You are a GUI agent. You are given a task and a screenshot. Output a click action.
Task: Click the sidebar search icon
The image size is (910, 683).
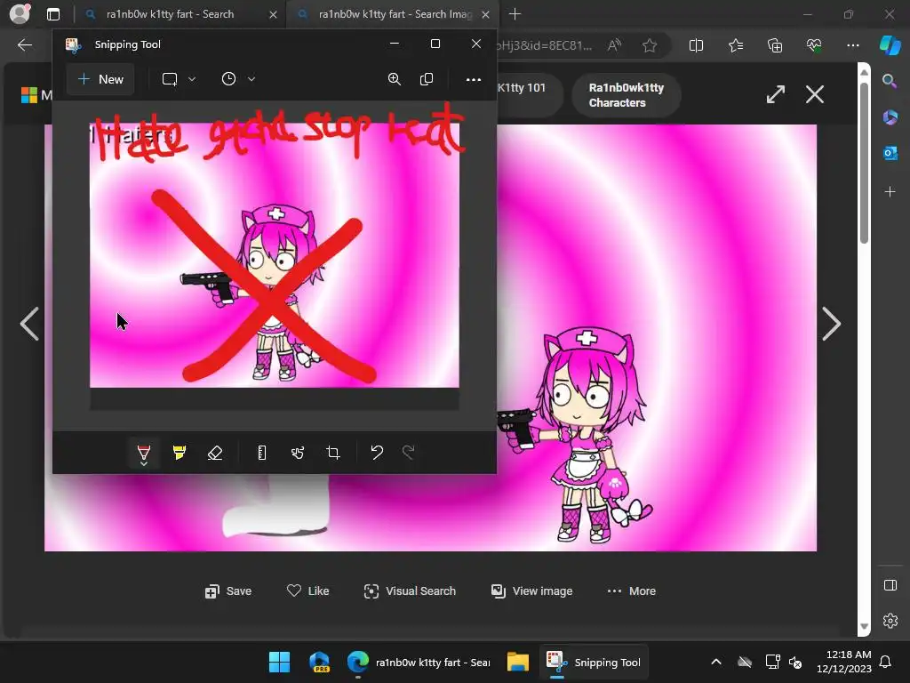click(890, 81)
